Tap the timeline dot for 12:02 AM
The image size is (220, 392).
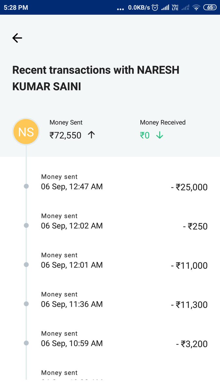pyautogui.click(x=26, y=225)
